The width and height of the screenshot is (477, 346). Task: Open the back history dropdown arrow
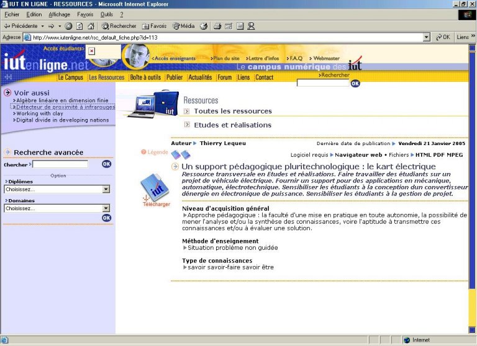[x=43, y=26]
